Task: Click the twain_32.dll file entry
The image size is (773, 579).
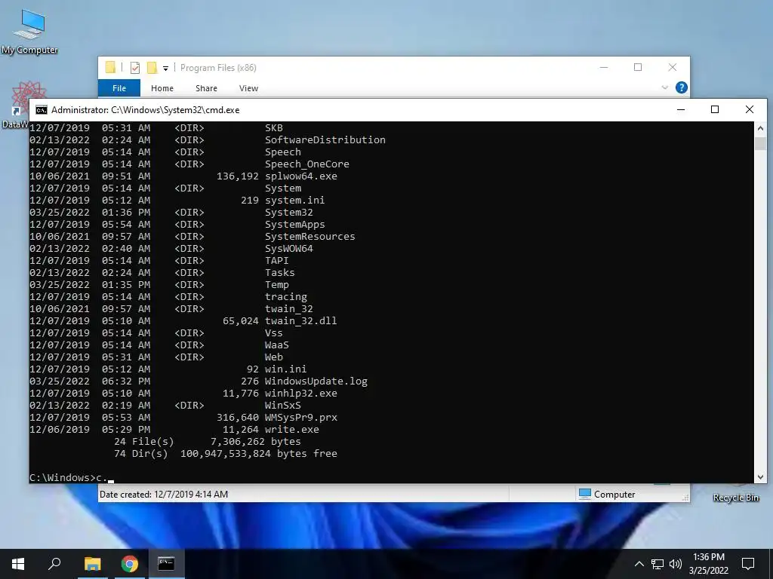Action: (x=300, y=321)
